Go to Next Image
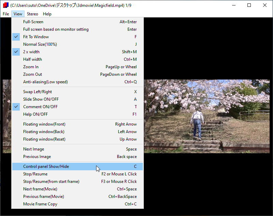The image size is (273, 216). pos(77,149)
